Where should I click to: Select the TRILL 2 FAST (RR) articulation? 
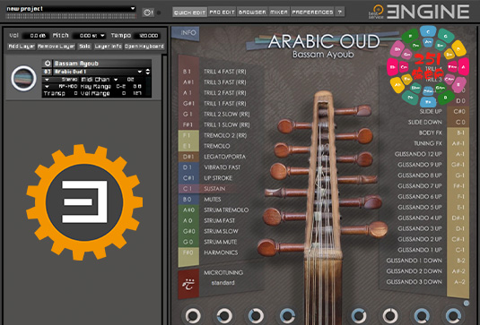coord(225,93)
